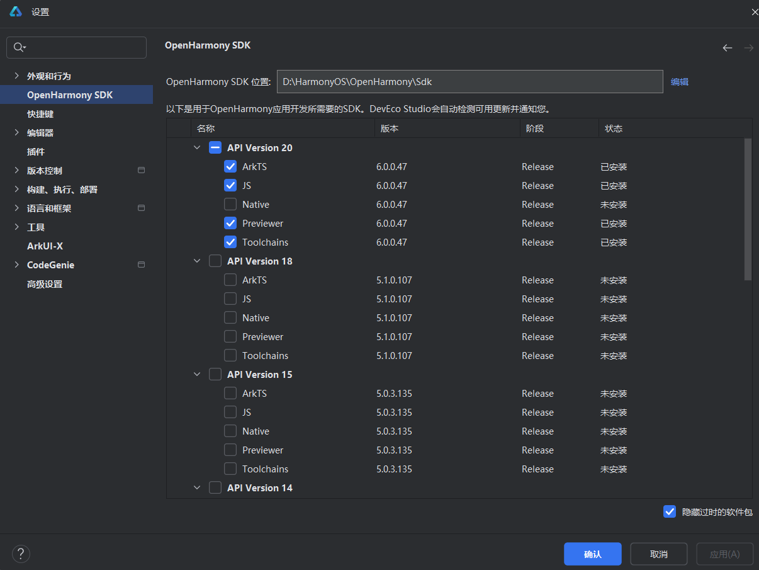Check API Version 14 group checkbox
The width and height of the screenshot is (759, 570).
[215, 487]
